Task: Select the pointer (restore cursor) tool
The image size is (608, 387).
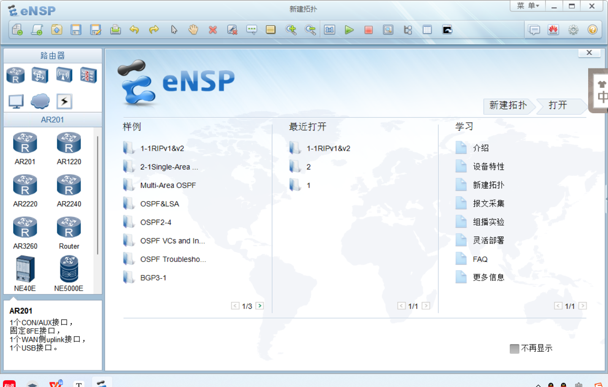Action: [174, 30]
